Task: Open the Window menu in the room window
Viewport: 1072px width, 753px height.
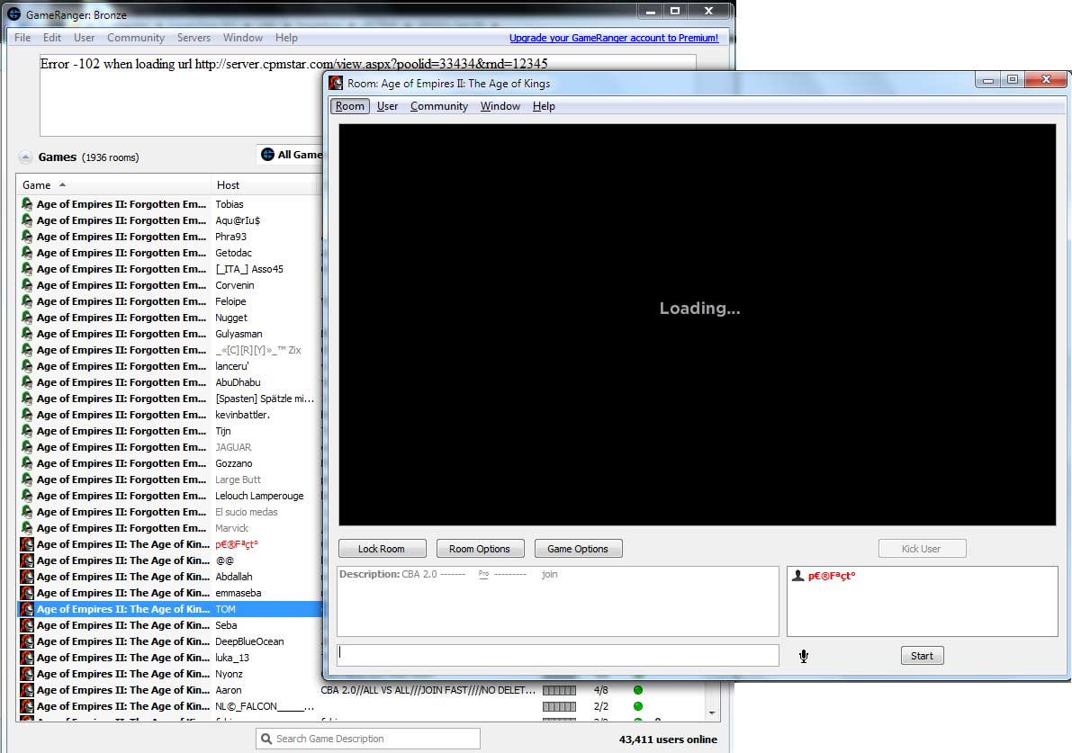Action: point(500,106)
